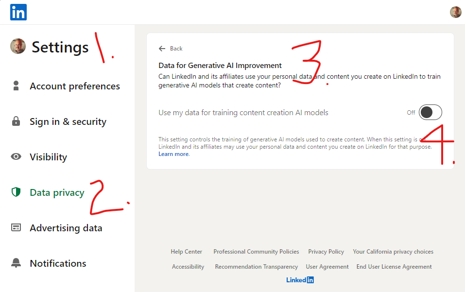Open profile avatar menu in top right
Viewport: 465px width, 292px height.
pos(455,12)
